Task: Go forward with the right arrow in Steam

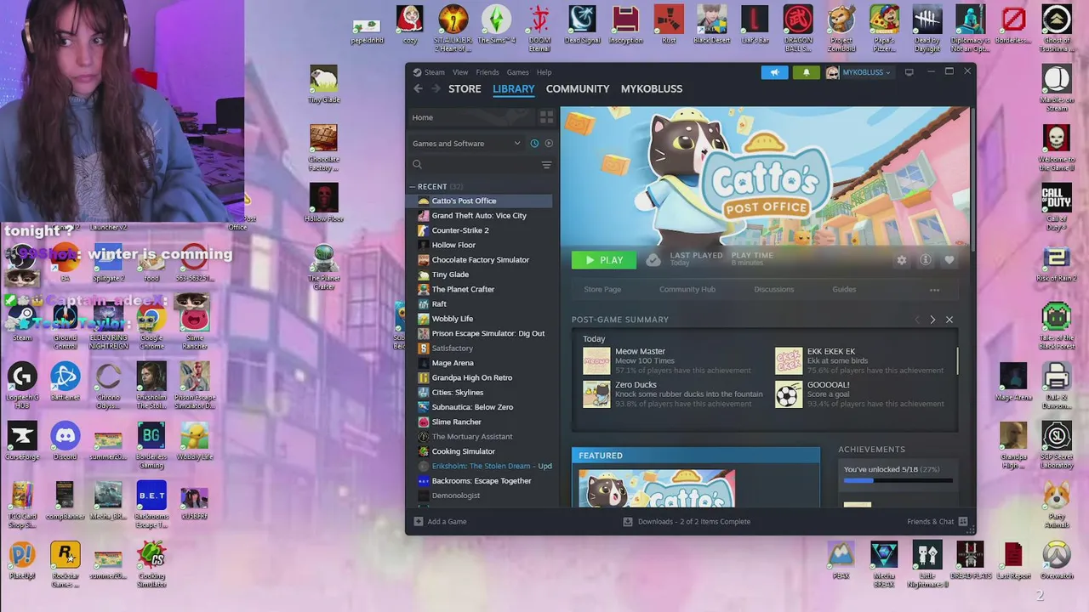Action: (x=436, y=88)
